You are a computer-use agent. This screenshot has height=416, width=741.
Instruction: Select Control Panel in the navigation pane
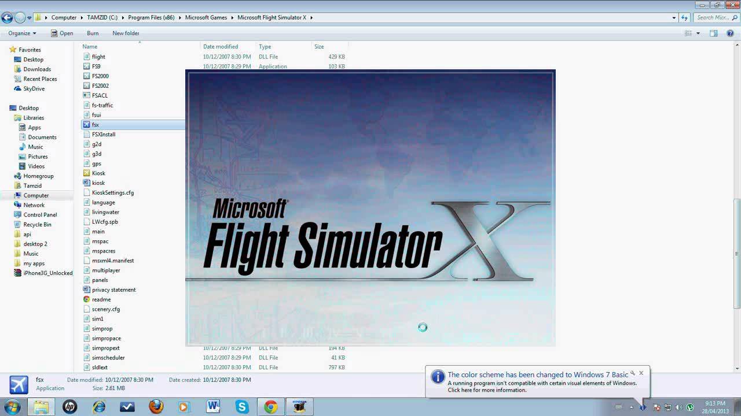pyautogui.click(x=40, y=215)
